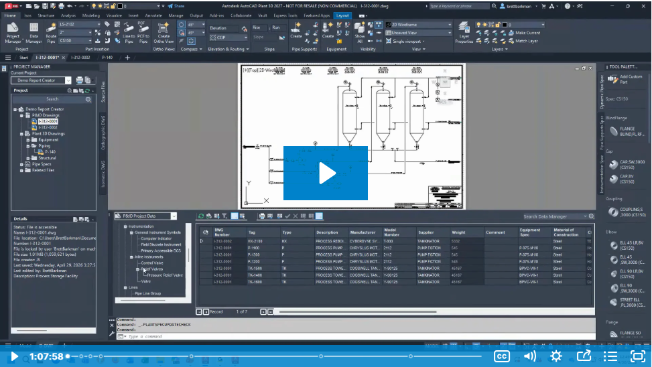Switch to the I-312-0002 drawing tab

80,58
